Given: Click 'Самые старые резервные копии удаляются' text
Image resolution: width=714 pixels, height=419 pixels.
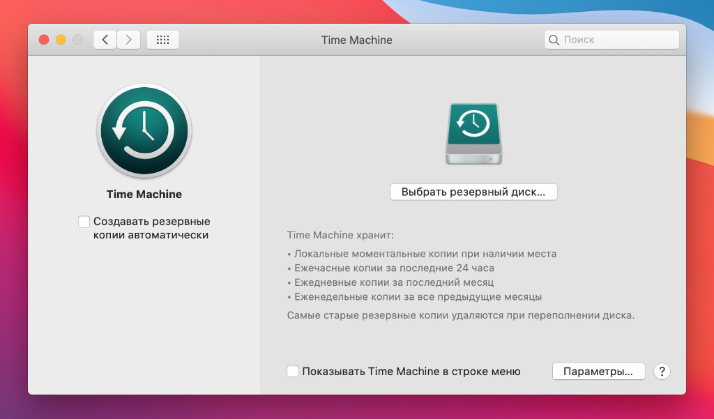Looking at the screenshot, I should pyautogui.click(x=390, y=315).
